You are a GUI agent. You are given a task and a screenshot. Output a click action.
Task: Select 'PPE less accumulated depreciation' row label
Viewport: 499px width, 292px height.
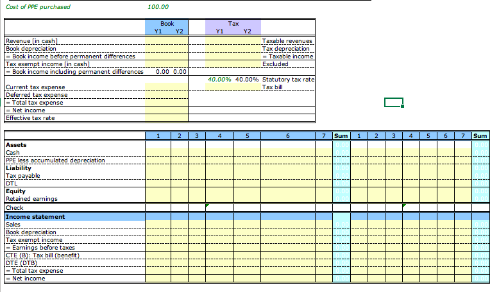55,160
